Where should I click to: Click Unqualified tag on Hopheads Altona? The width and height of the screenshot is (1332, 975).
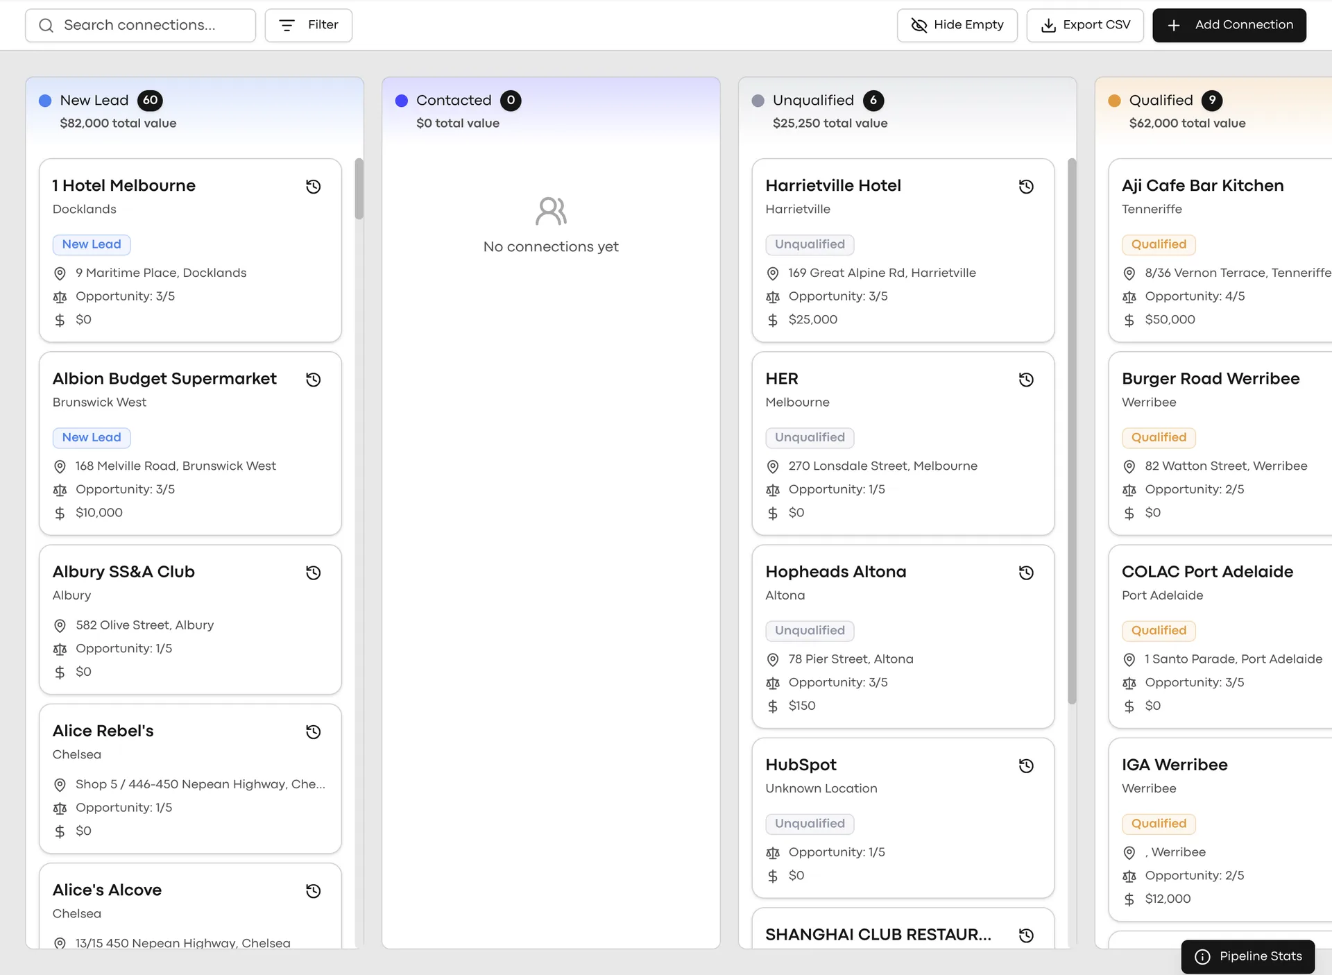click(x=810, y=630)
